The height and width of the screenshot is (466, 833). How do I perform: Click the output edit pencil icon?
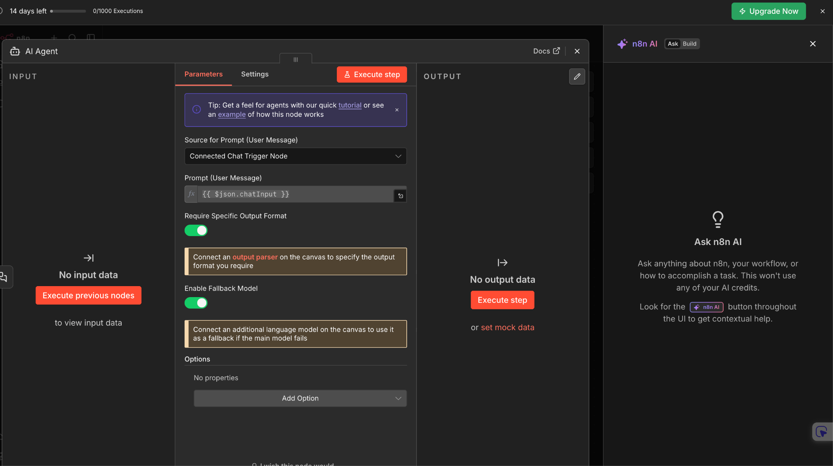(577, 77)
